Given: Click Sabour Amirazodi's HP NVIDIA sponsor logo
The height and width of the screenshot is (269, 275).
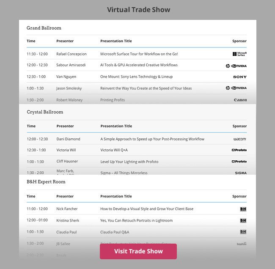Looking at the screenshot, I should (236, 66).
